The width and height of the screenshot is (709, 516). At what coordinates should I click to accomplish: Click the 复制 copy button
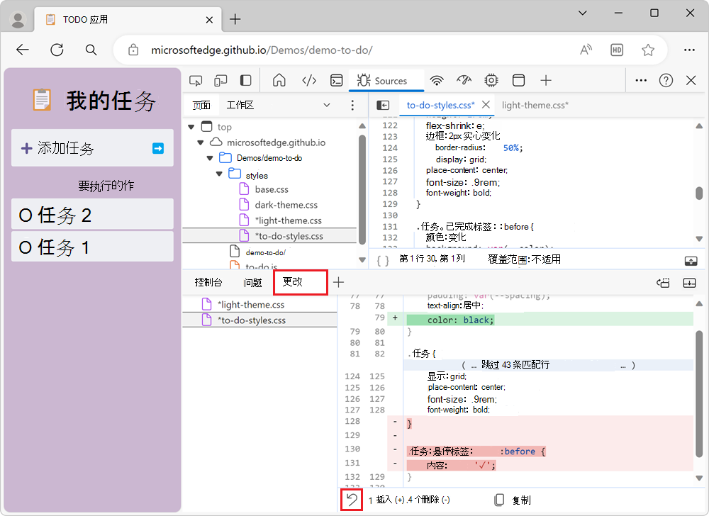(x=513, y=500)
